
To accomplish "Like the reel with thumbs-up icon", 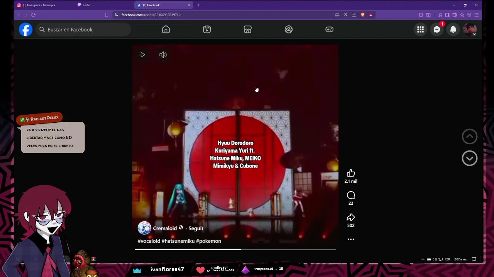I will [351, 173].
